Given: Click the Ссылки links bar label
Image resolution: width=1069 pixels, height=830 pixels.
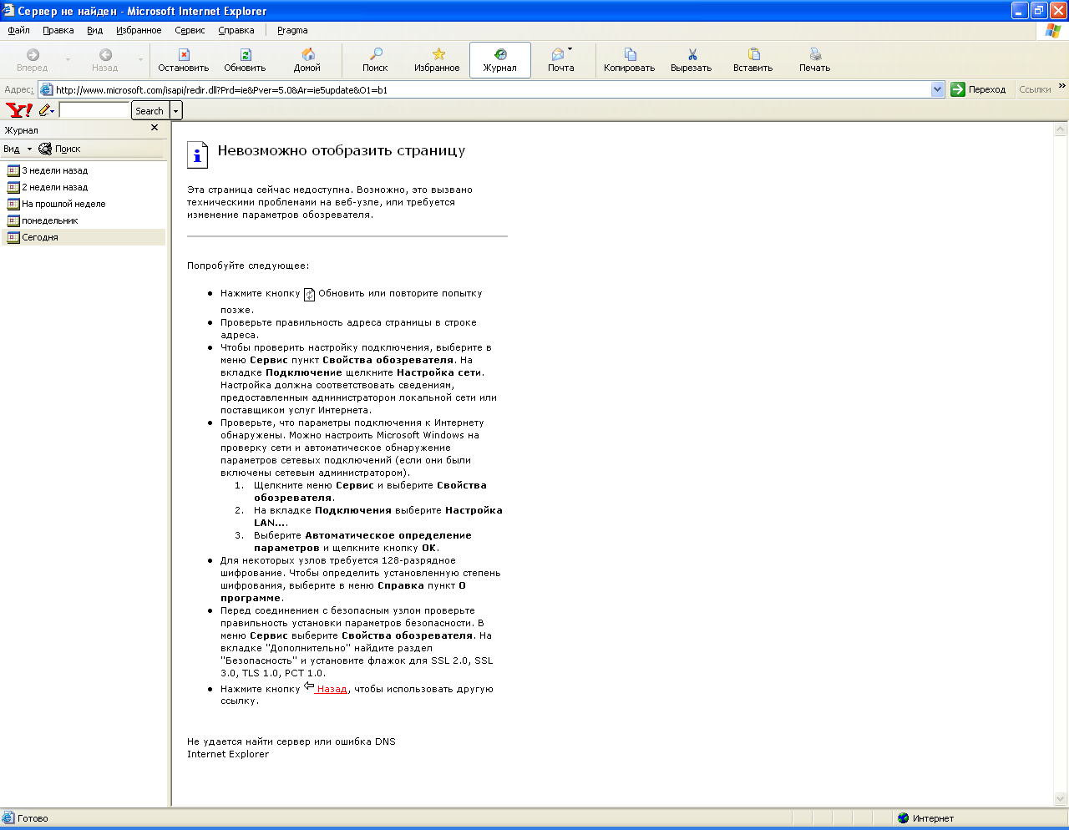Looking at the screenshot, I should click(1035, 89).
